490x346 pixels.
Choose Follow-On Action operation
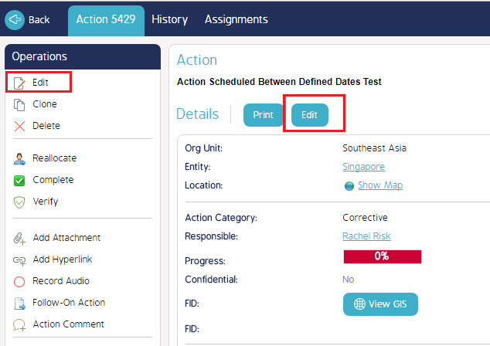[x=69, y=303]
